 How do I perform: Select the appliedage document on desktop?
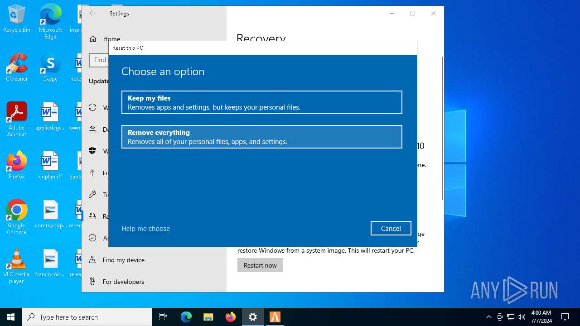pyautogui.click(x=50, y=116)
